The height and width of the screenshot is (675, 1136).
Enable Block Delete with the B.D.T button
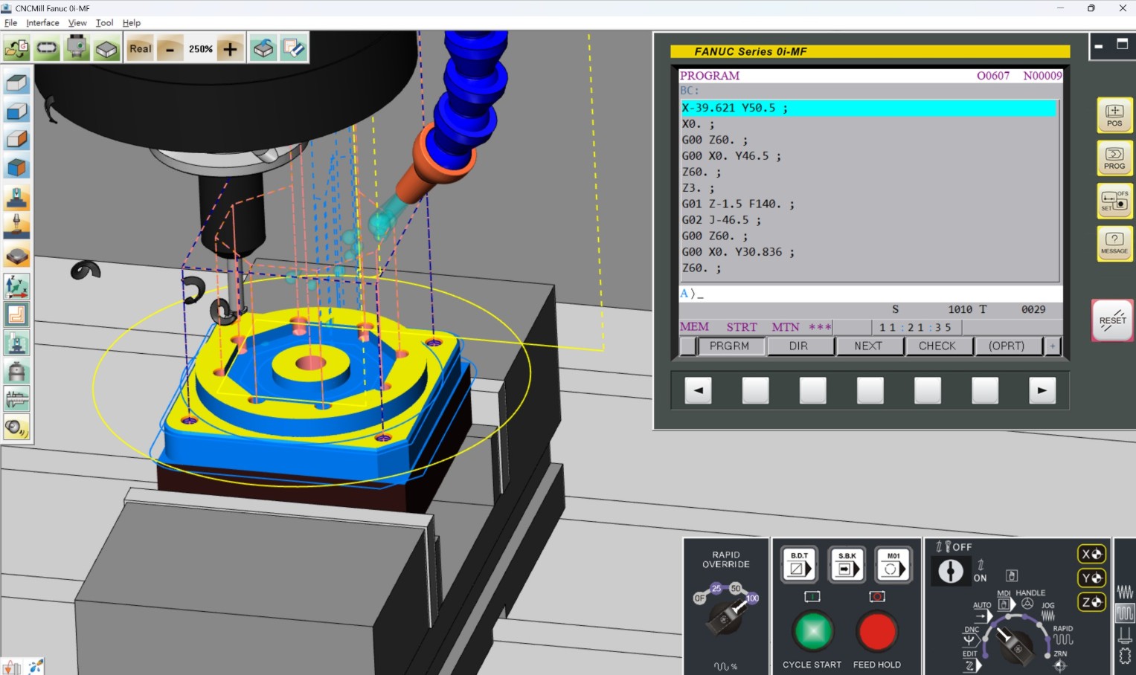pos(798,565)
